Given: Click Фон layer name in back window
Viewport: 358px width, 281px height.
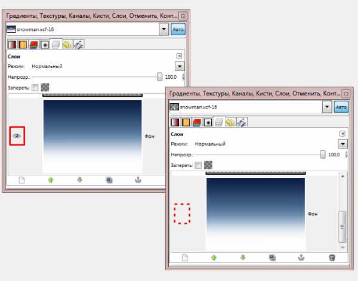Looking at the screenshot, I should tap(150, 136).
